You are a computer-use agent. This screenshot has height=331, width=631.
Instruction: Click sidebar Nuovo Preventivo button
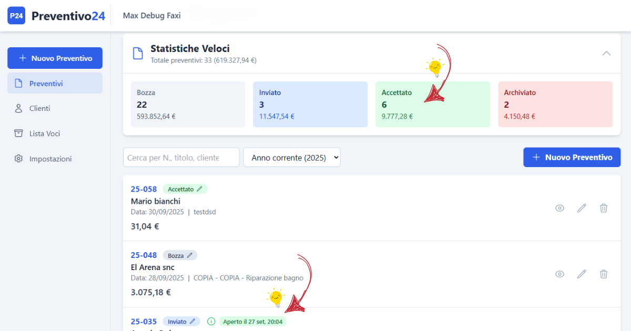(x=55, y=58)
